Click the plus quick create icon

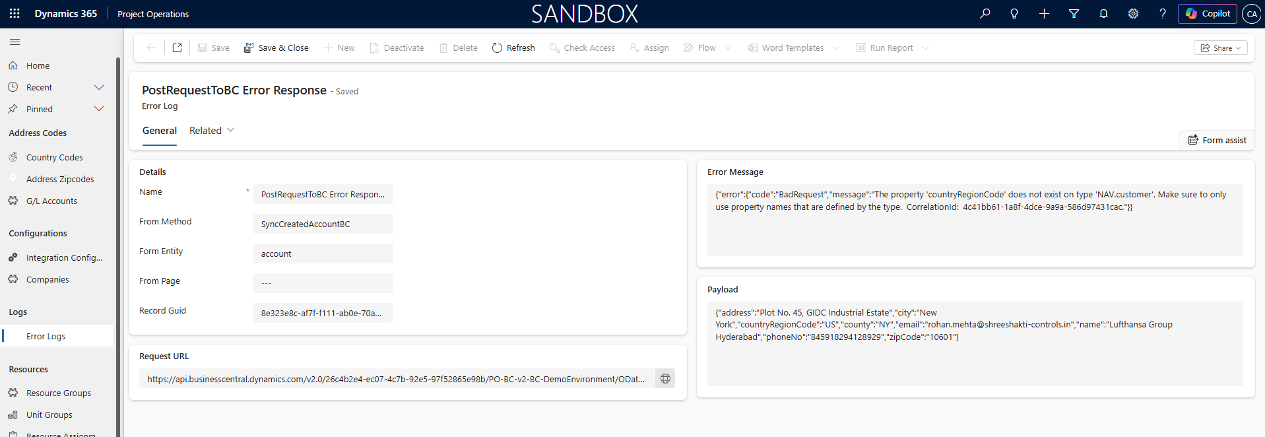(1044, 13)
